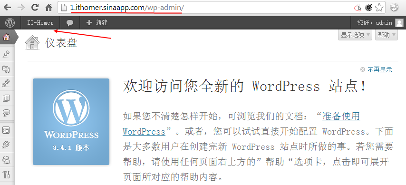Click the browser forward arrow
This screenshot has width=406, height=185.
point(21,8)
